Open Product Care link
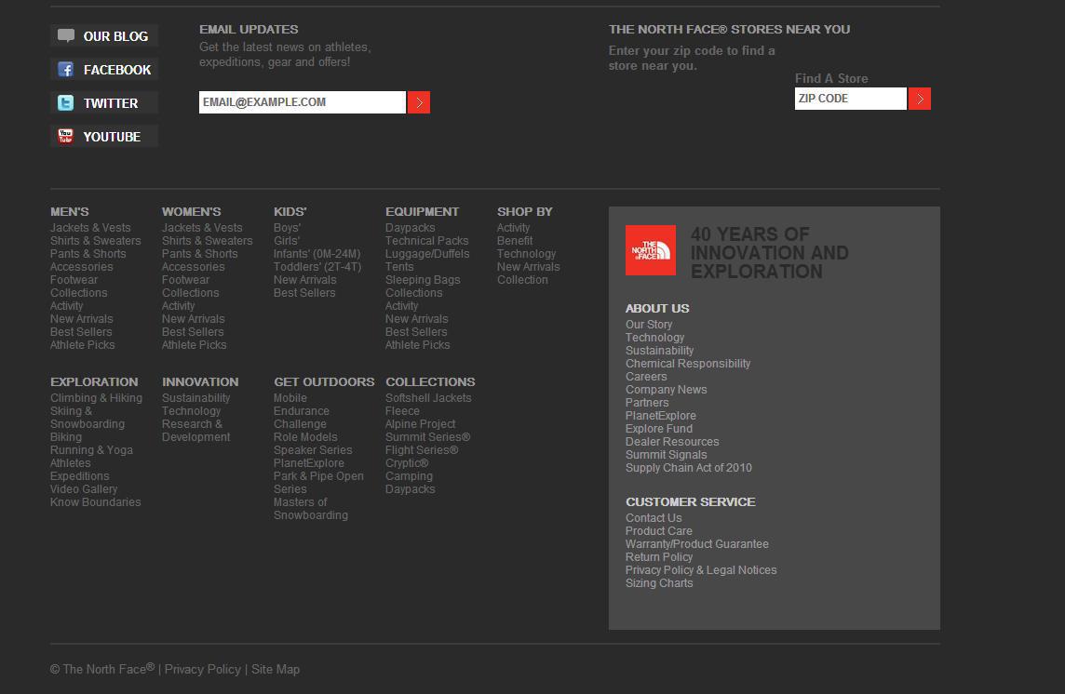Viewport: 1065px width, 694px height. click(x=659, y=531)
